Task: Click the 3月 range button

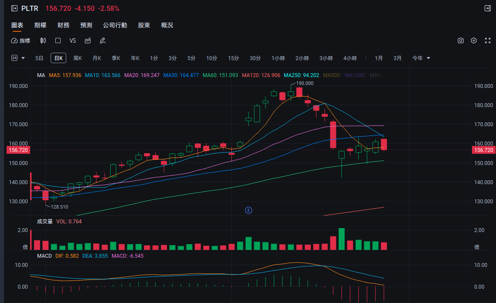Action: (x=397, y=58)
